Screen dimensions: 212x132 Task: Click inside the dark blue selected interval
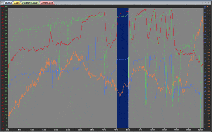pos(123,68)
